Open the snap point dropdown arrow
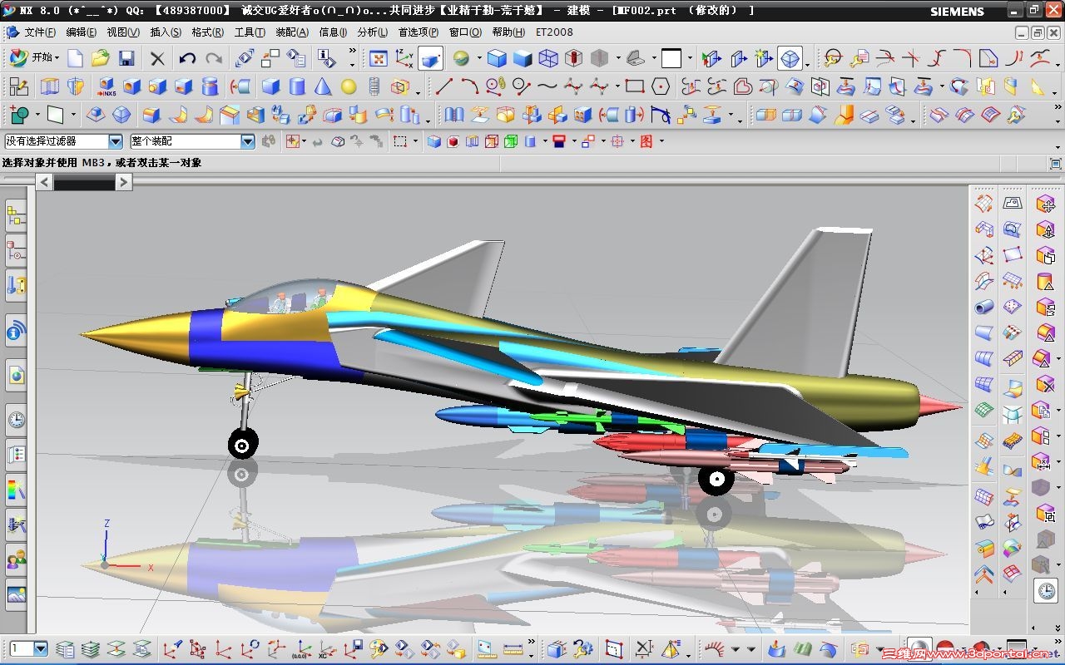The image size is (1065, 665). (305, 141)
